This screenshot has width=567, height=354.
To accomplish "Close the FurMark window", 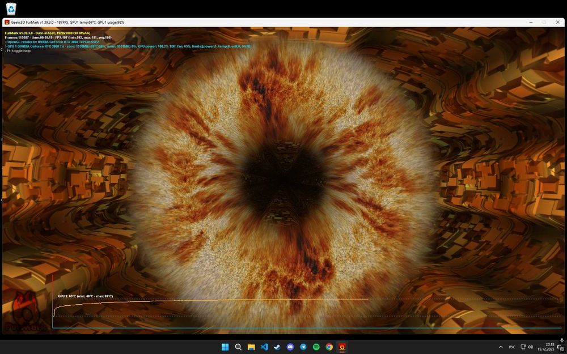I will (557, 23).
